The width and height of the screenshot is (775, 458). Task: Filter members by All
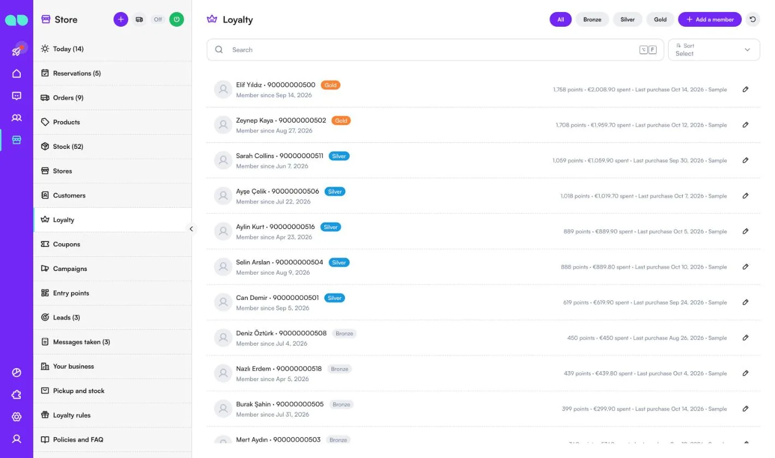click(x=561, y=20)
